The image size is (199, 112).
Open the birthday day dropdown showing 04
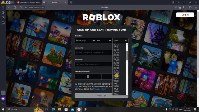(x=104, y=40)
